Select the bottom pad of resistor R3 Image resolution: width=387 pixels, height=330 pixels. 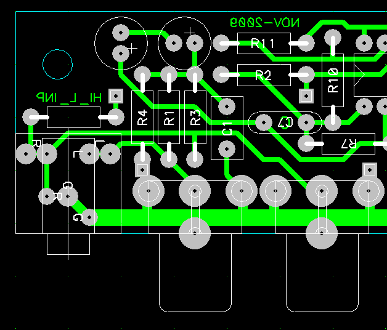pos(195,159)
